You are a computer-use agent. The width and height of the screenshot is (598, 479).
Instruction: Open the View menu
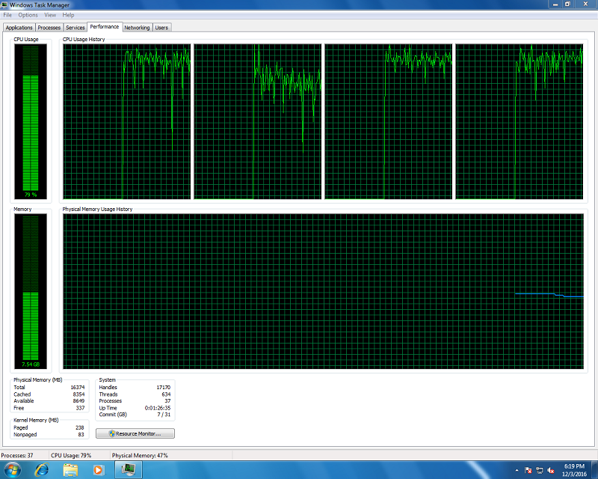click(50, 15)
